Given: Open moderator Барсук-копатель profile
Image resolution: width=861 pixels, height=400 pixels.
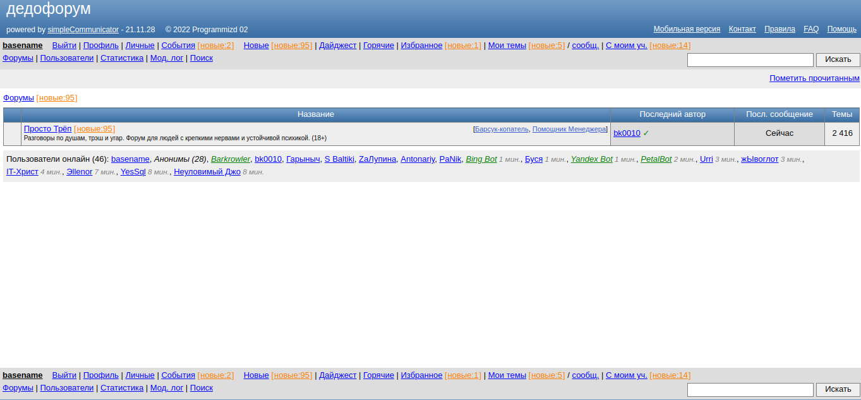Looking at the screenshot, I should tap(502, 129).
